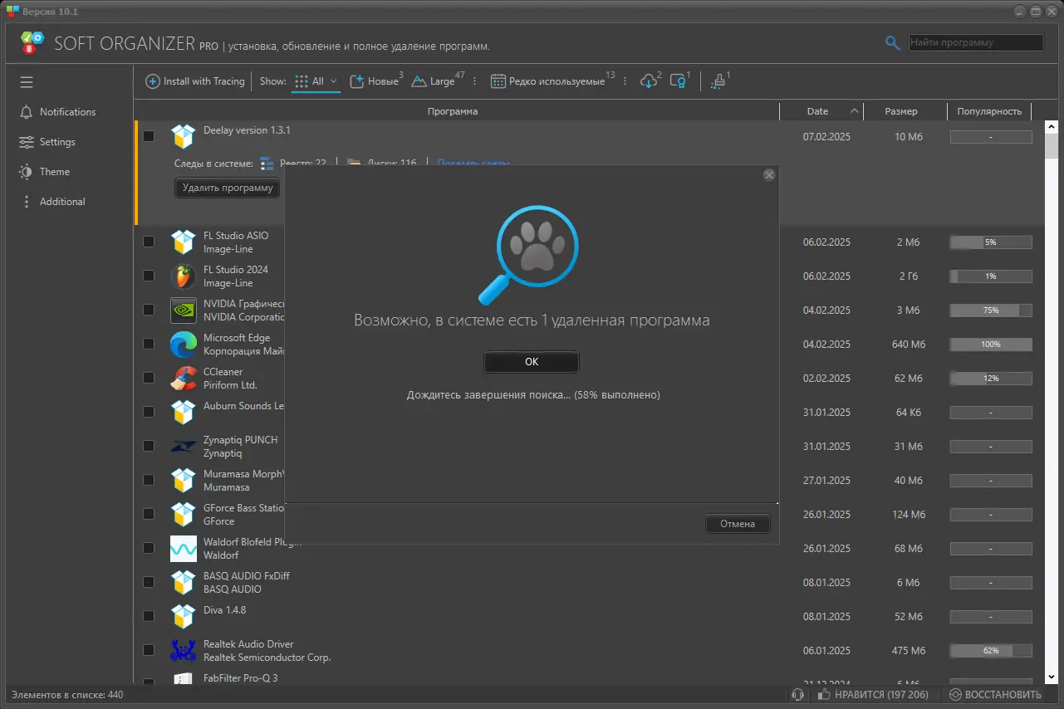Tick the Zynaptiq PUNCH checkbox
The image size is (1064, 709).
pos(149,446)
